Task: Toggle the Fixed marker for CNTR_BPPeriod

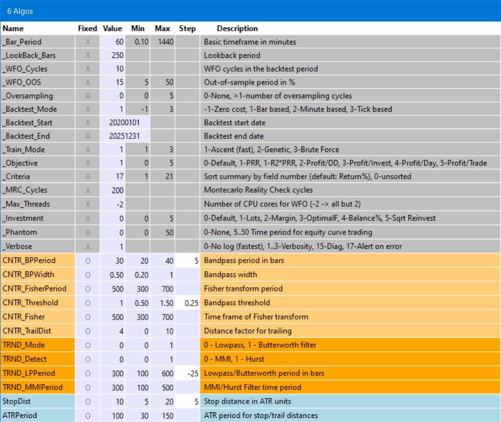Action: pyautogui.click(x=88, y=260)
